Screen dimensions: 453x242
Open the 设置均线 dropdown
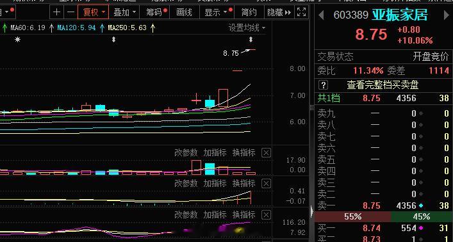coord(247,28)
